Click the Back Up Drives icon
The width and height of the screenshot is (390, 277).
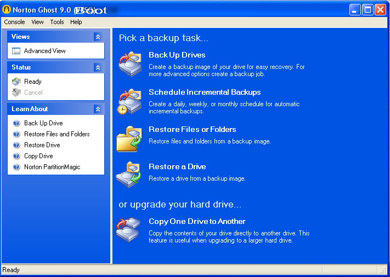pos(130,64)
